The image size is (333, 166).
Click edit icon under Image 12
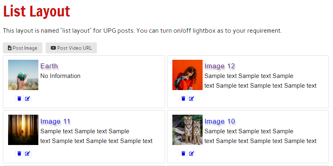coord(192,99)
